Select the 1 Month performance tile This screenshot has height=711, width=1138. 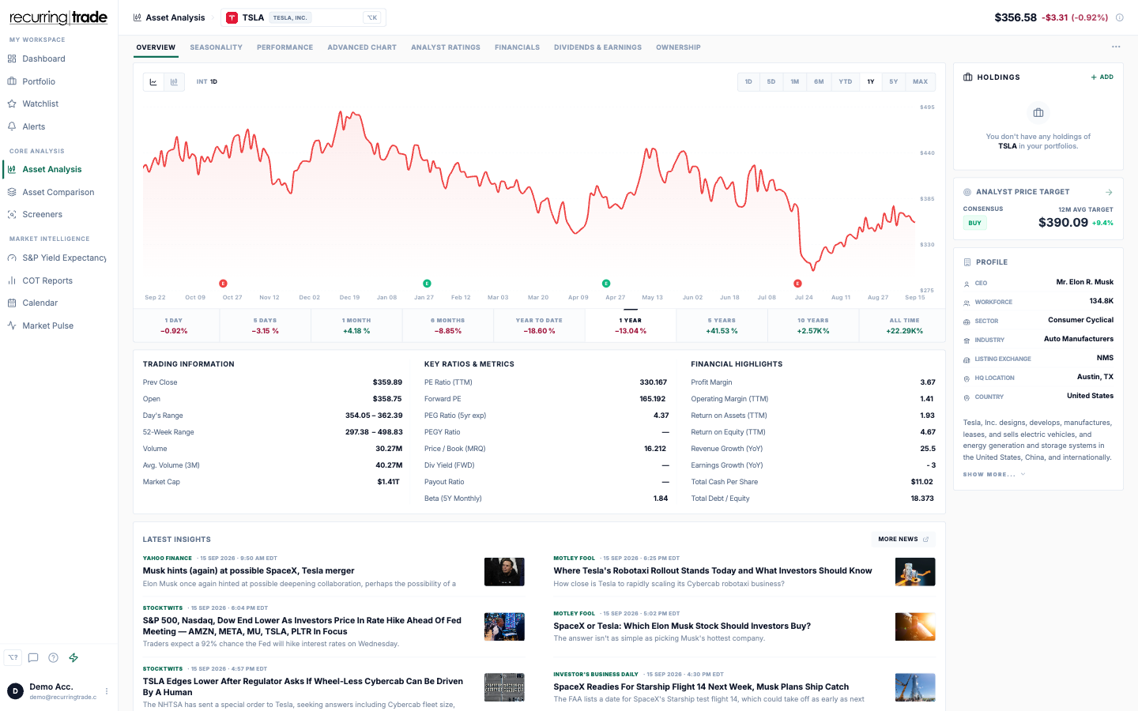click(x=356, y=325)
